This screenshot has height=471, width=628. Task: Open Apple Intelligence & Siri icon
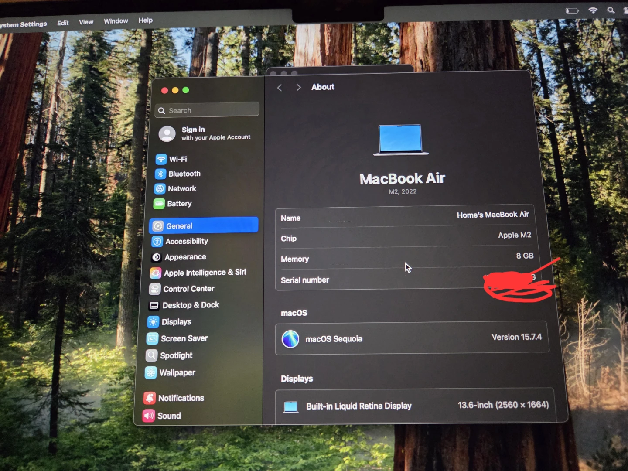(x=156, y=273)
